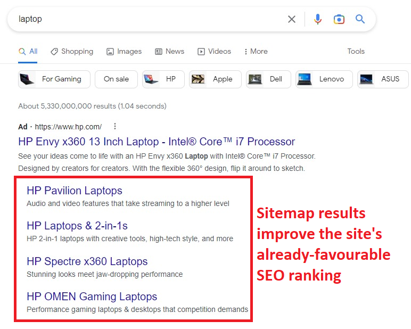The height and width of the screenshot is (329, 411).
Task: Switch to the Shopping tab
Action: [72, 52]
